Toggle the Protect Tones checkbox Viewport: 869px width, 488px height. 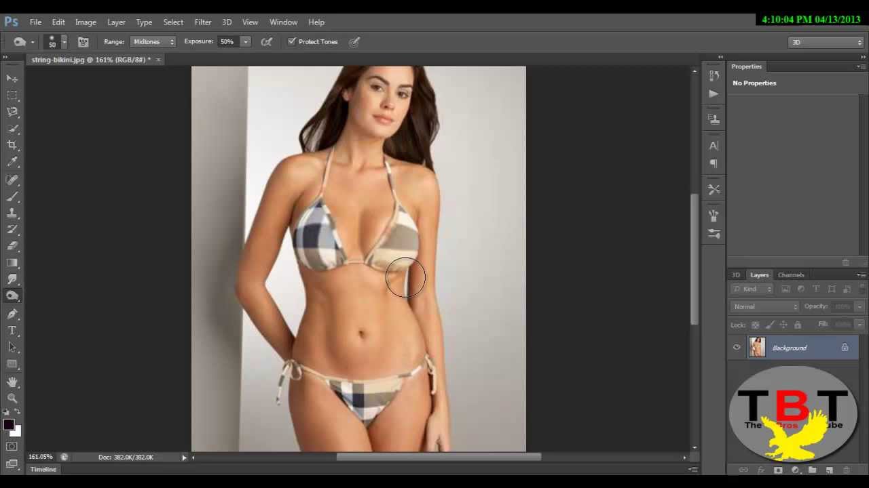292,41
